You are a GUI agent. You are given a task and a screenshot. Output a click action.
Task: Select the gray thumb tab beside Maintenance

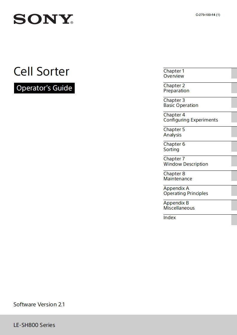pos(234,176)
